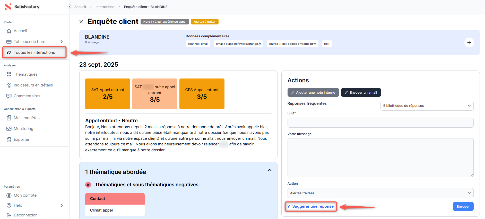This screenshot has height=219, width=485.
Task: Go to Toutes les interactions
Action: pyautogui.click(x=34, y=52)
